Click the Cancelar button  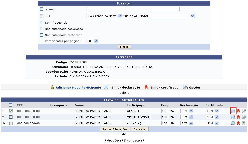(140, 129)
